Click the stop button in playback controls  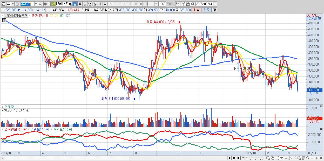tap(238, 158)
